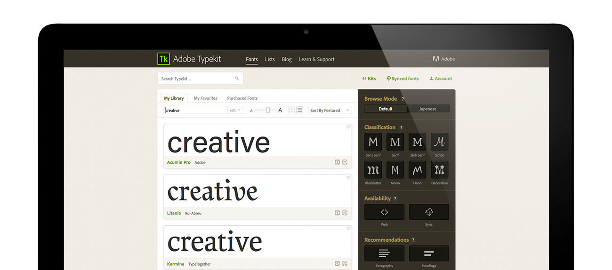The width and height of the screenshot is (612, 270).
Task: Open the My Favorites tab
Action: tap(205, 98)
